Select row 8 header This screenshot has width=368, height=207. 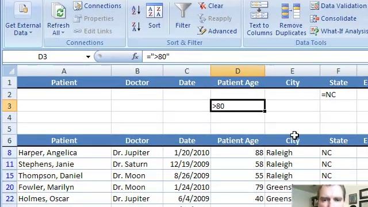pyautogui.click(x=10, y=152)
